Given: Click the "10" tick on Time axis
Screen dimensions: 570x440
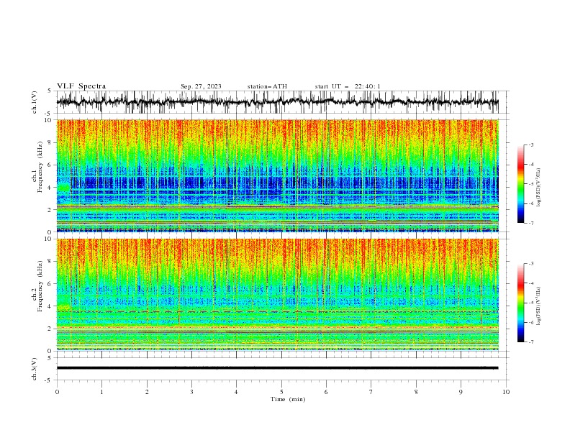Looking at the screenshot, I should (506, 392).
